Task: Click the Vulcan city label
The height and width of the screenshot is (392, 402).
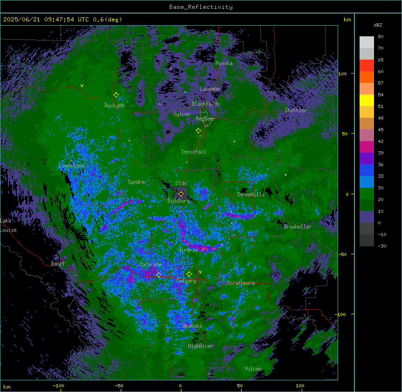Action: pyautogui.click(x=253, y=369)
